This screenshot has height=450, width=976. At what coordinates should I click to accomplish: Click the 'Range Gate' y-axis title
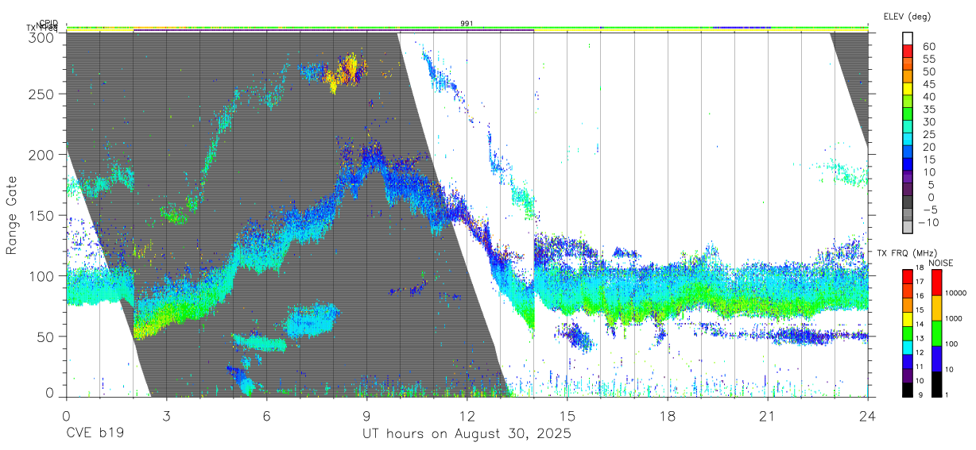pos(11,215)
